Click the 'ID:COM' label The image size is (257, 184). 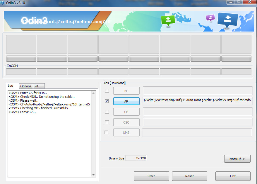coord(12,66)
